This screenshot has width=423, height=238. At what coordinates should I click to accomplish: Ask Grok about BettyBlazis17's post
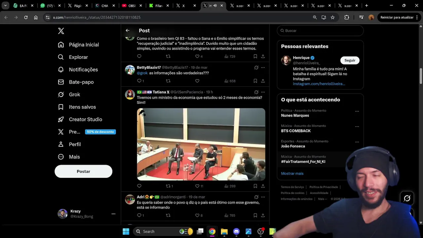[256, 67]
